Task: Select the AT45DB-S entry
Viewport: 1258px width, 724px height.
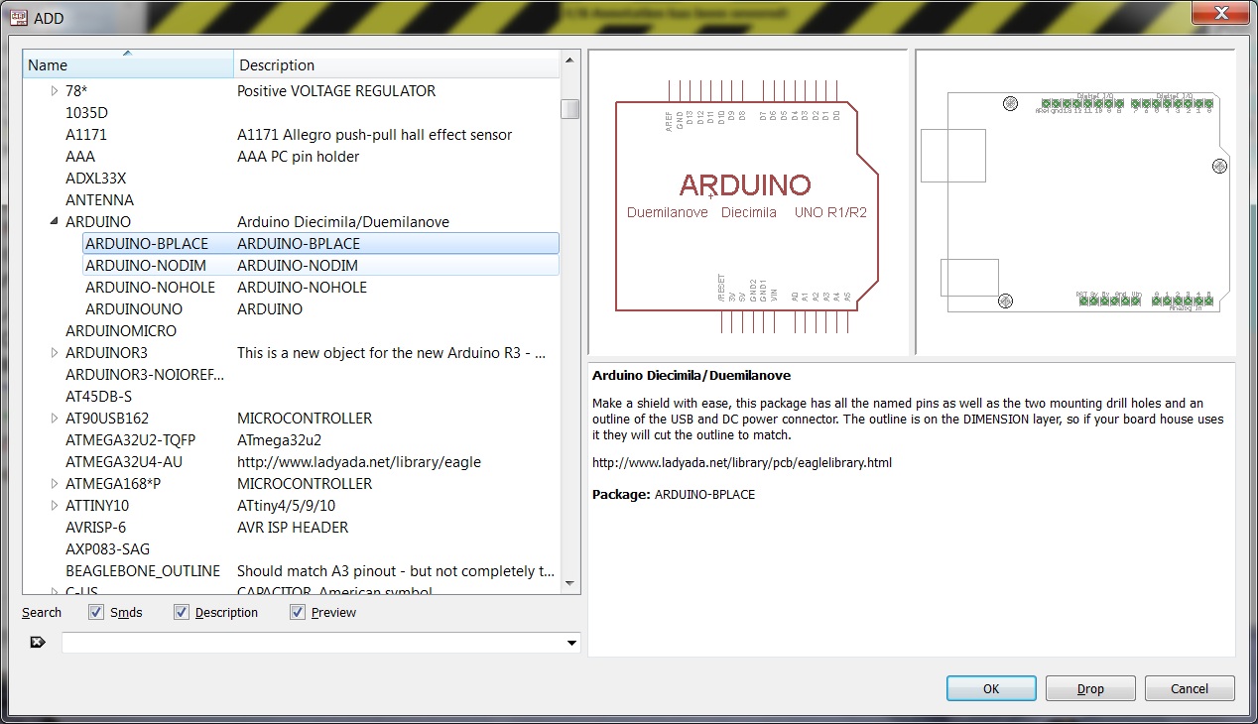Action: (x=98, y=397)
